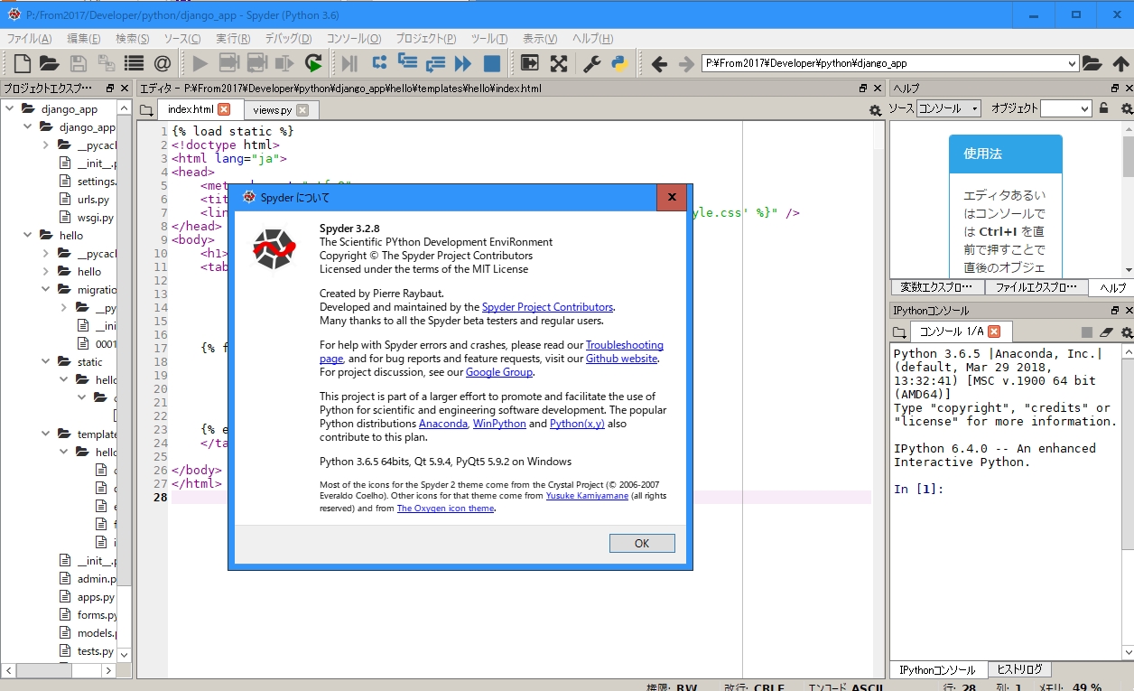Screen dimensions: 1134x691
Task: Switch to 変数エクスプローラ tab
Action: click(936, 287)
